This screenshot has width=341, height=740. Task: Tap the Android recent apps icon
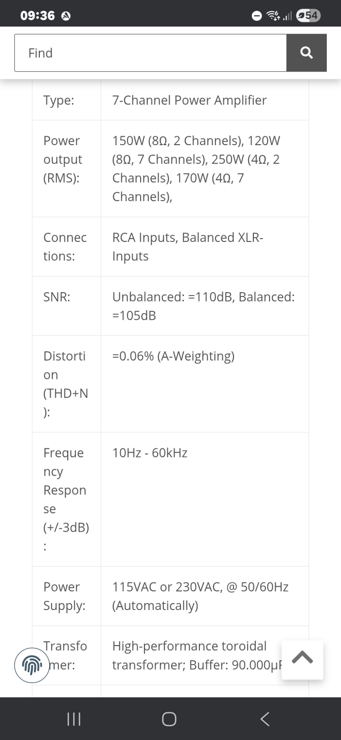pyautogui.click(x=74, y=719)
